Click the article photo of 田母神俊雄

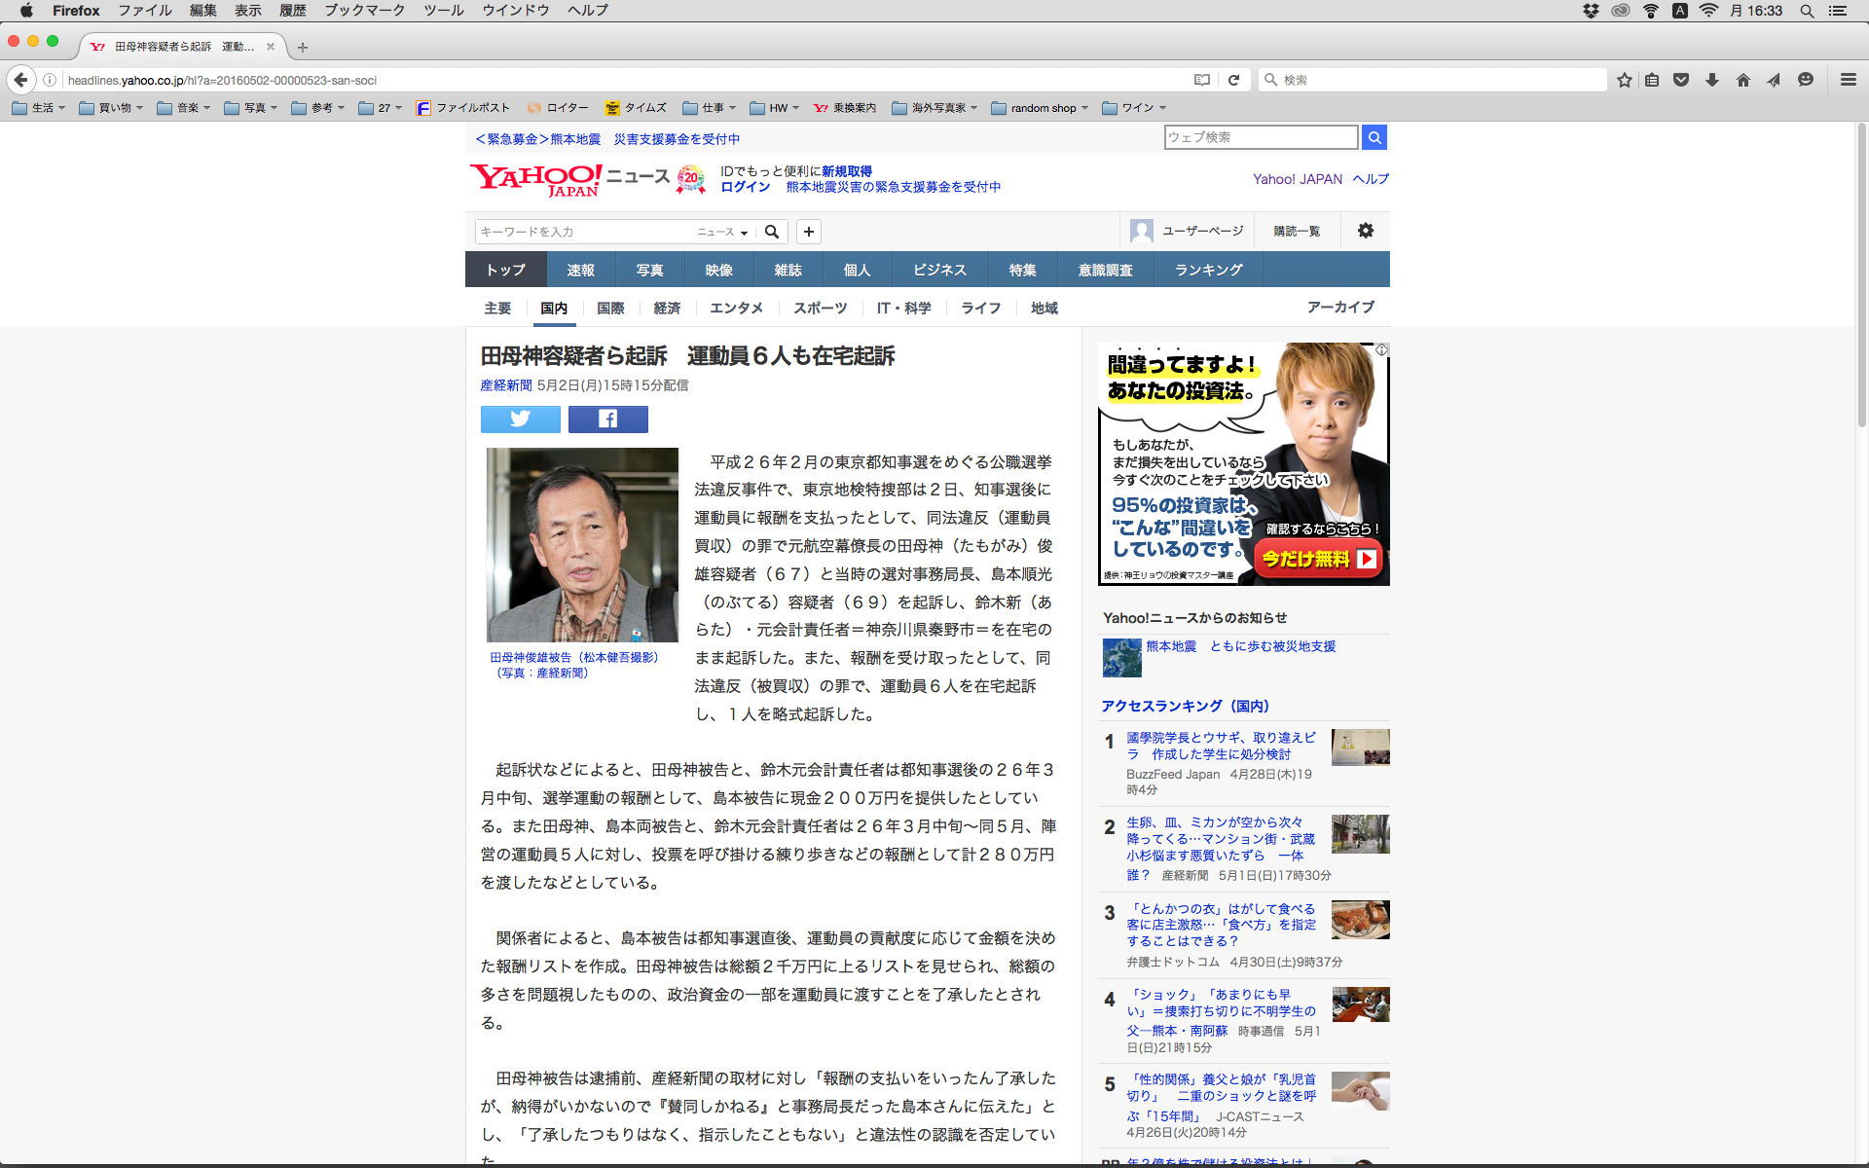pyautogui.click(x=582, y=544)
